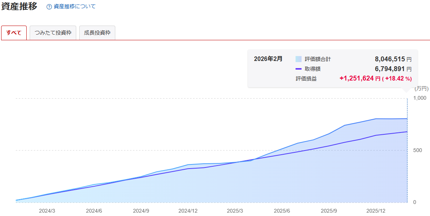Click the +1,251,624 円 profit figure

(356, 79)
